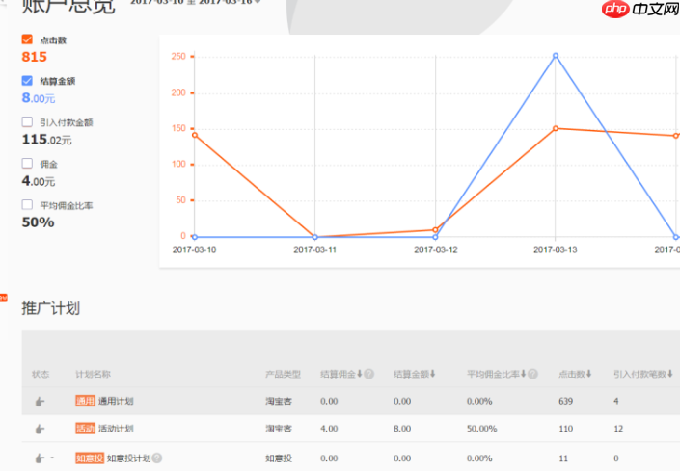
Task: Select the orange data point at 2017-03-13
Action: (556, 128)
